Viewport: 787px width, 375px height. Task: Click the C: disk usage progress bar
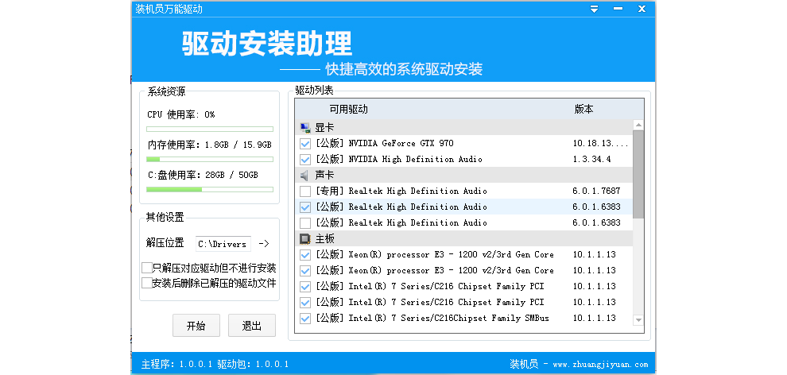(210, 189)
